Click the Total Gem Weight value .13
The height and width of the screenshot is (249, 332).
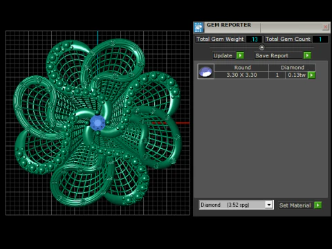coord(254,39)
